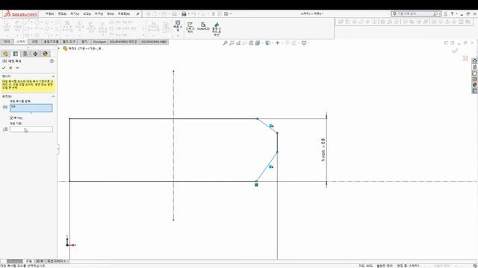Open SolidWorks Resources home task pane tab

coord(474,61)
